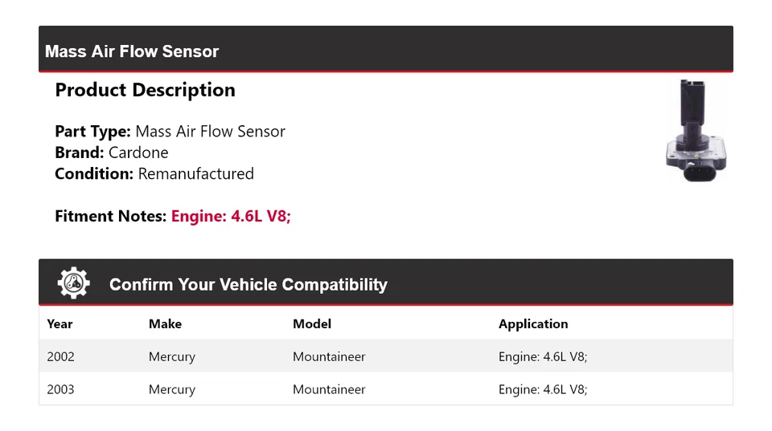Click the Mass Air Flow Sensor header
This screenshot has width=772, height=431.
[132, 51]
